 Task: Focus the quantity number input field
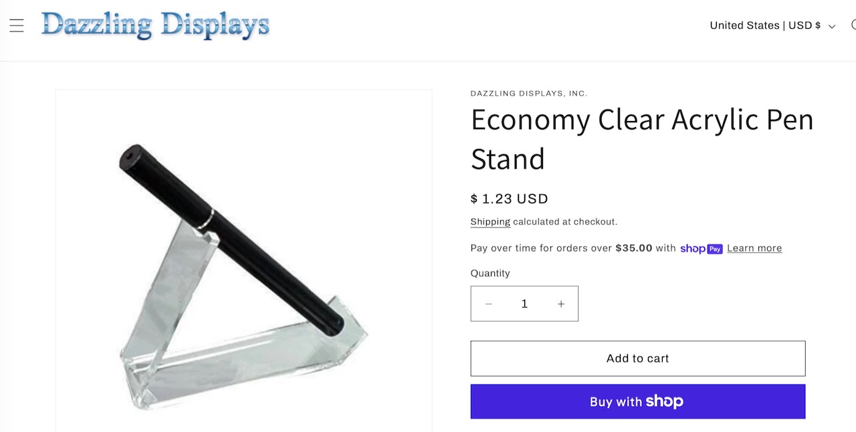pos(524,304)
